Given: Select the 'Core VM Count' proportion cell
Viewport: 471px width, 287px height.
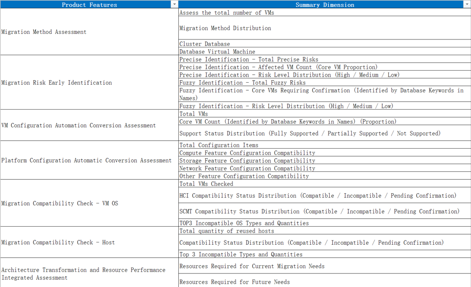Looking at the screenshot, I should (325, 121).
